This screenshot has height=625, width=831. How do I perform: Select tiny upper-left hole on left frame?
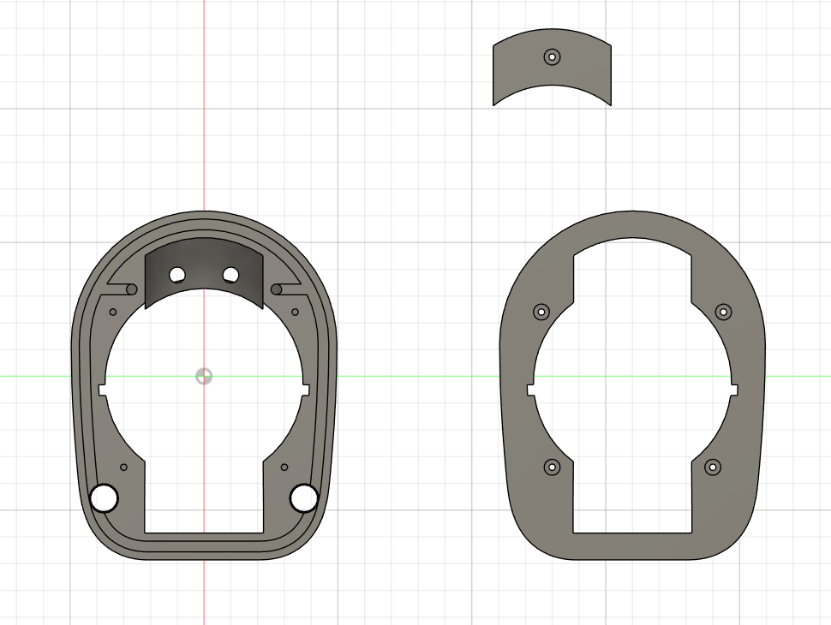pyautogui.click(x=113, y=312)
